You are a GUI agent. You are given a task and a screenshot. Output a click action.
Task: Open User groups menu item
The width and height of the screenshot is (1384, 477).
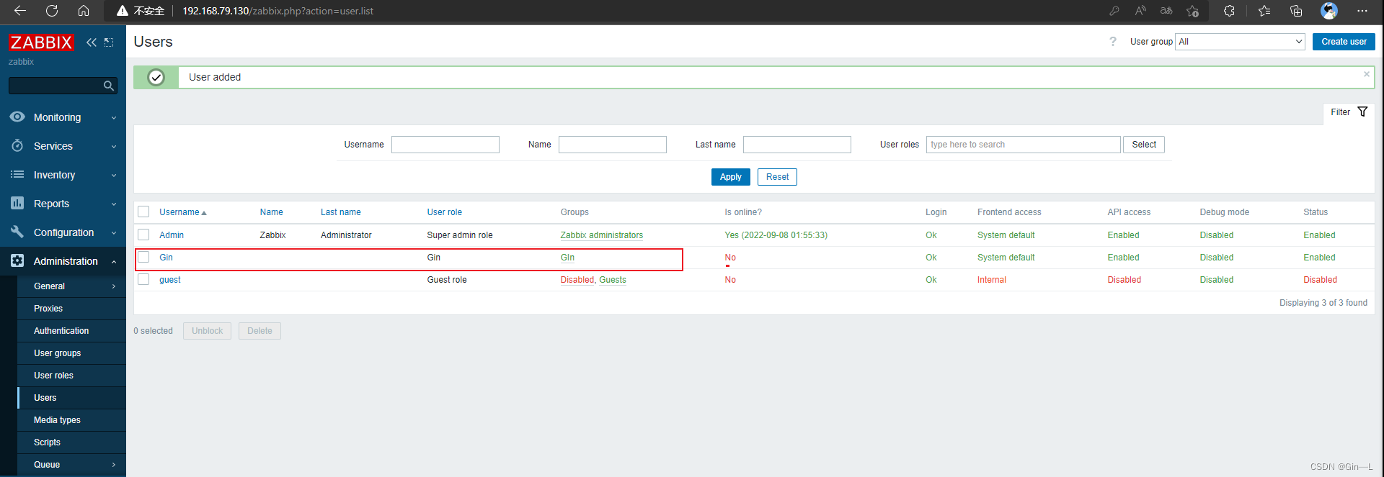click(57, 353)
